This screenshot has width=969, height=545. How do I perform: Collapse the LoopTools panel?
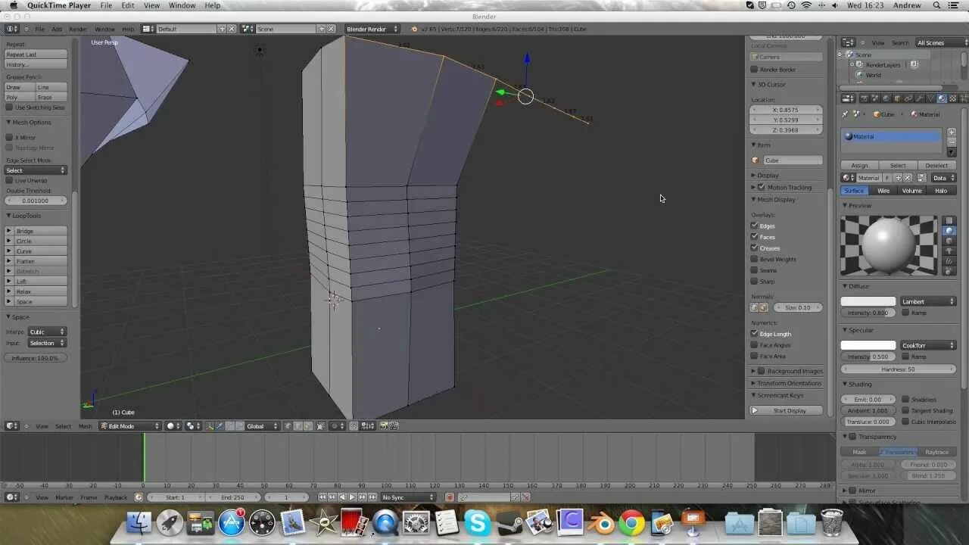click(x=26, y=216)
